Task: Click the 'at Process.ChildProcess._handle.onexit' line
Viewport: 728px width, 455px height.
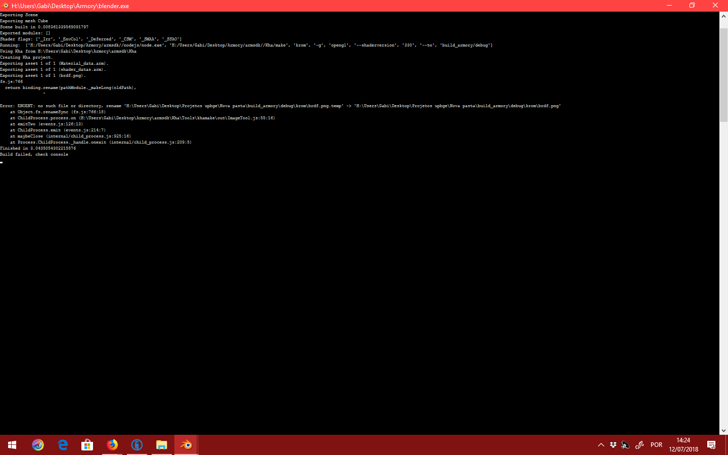Action: point(101,142)
